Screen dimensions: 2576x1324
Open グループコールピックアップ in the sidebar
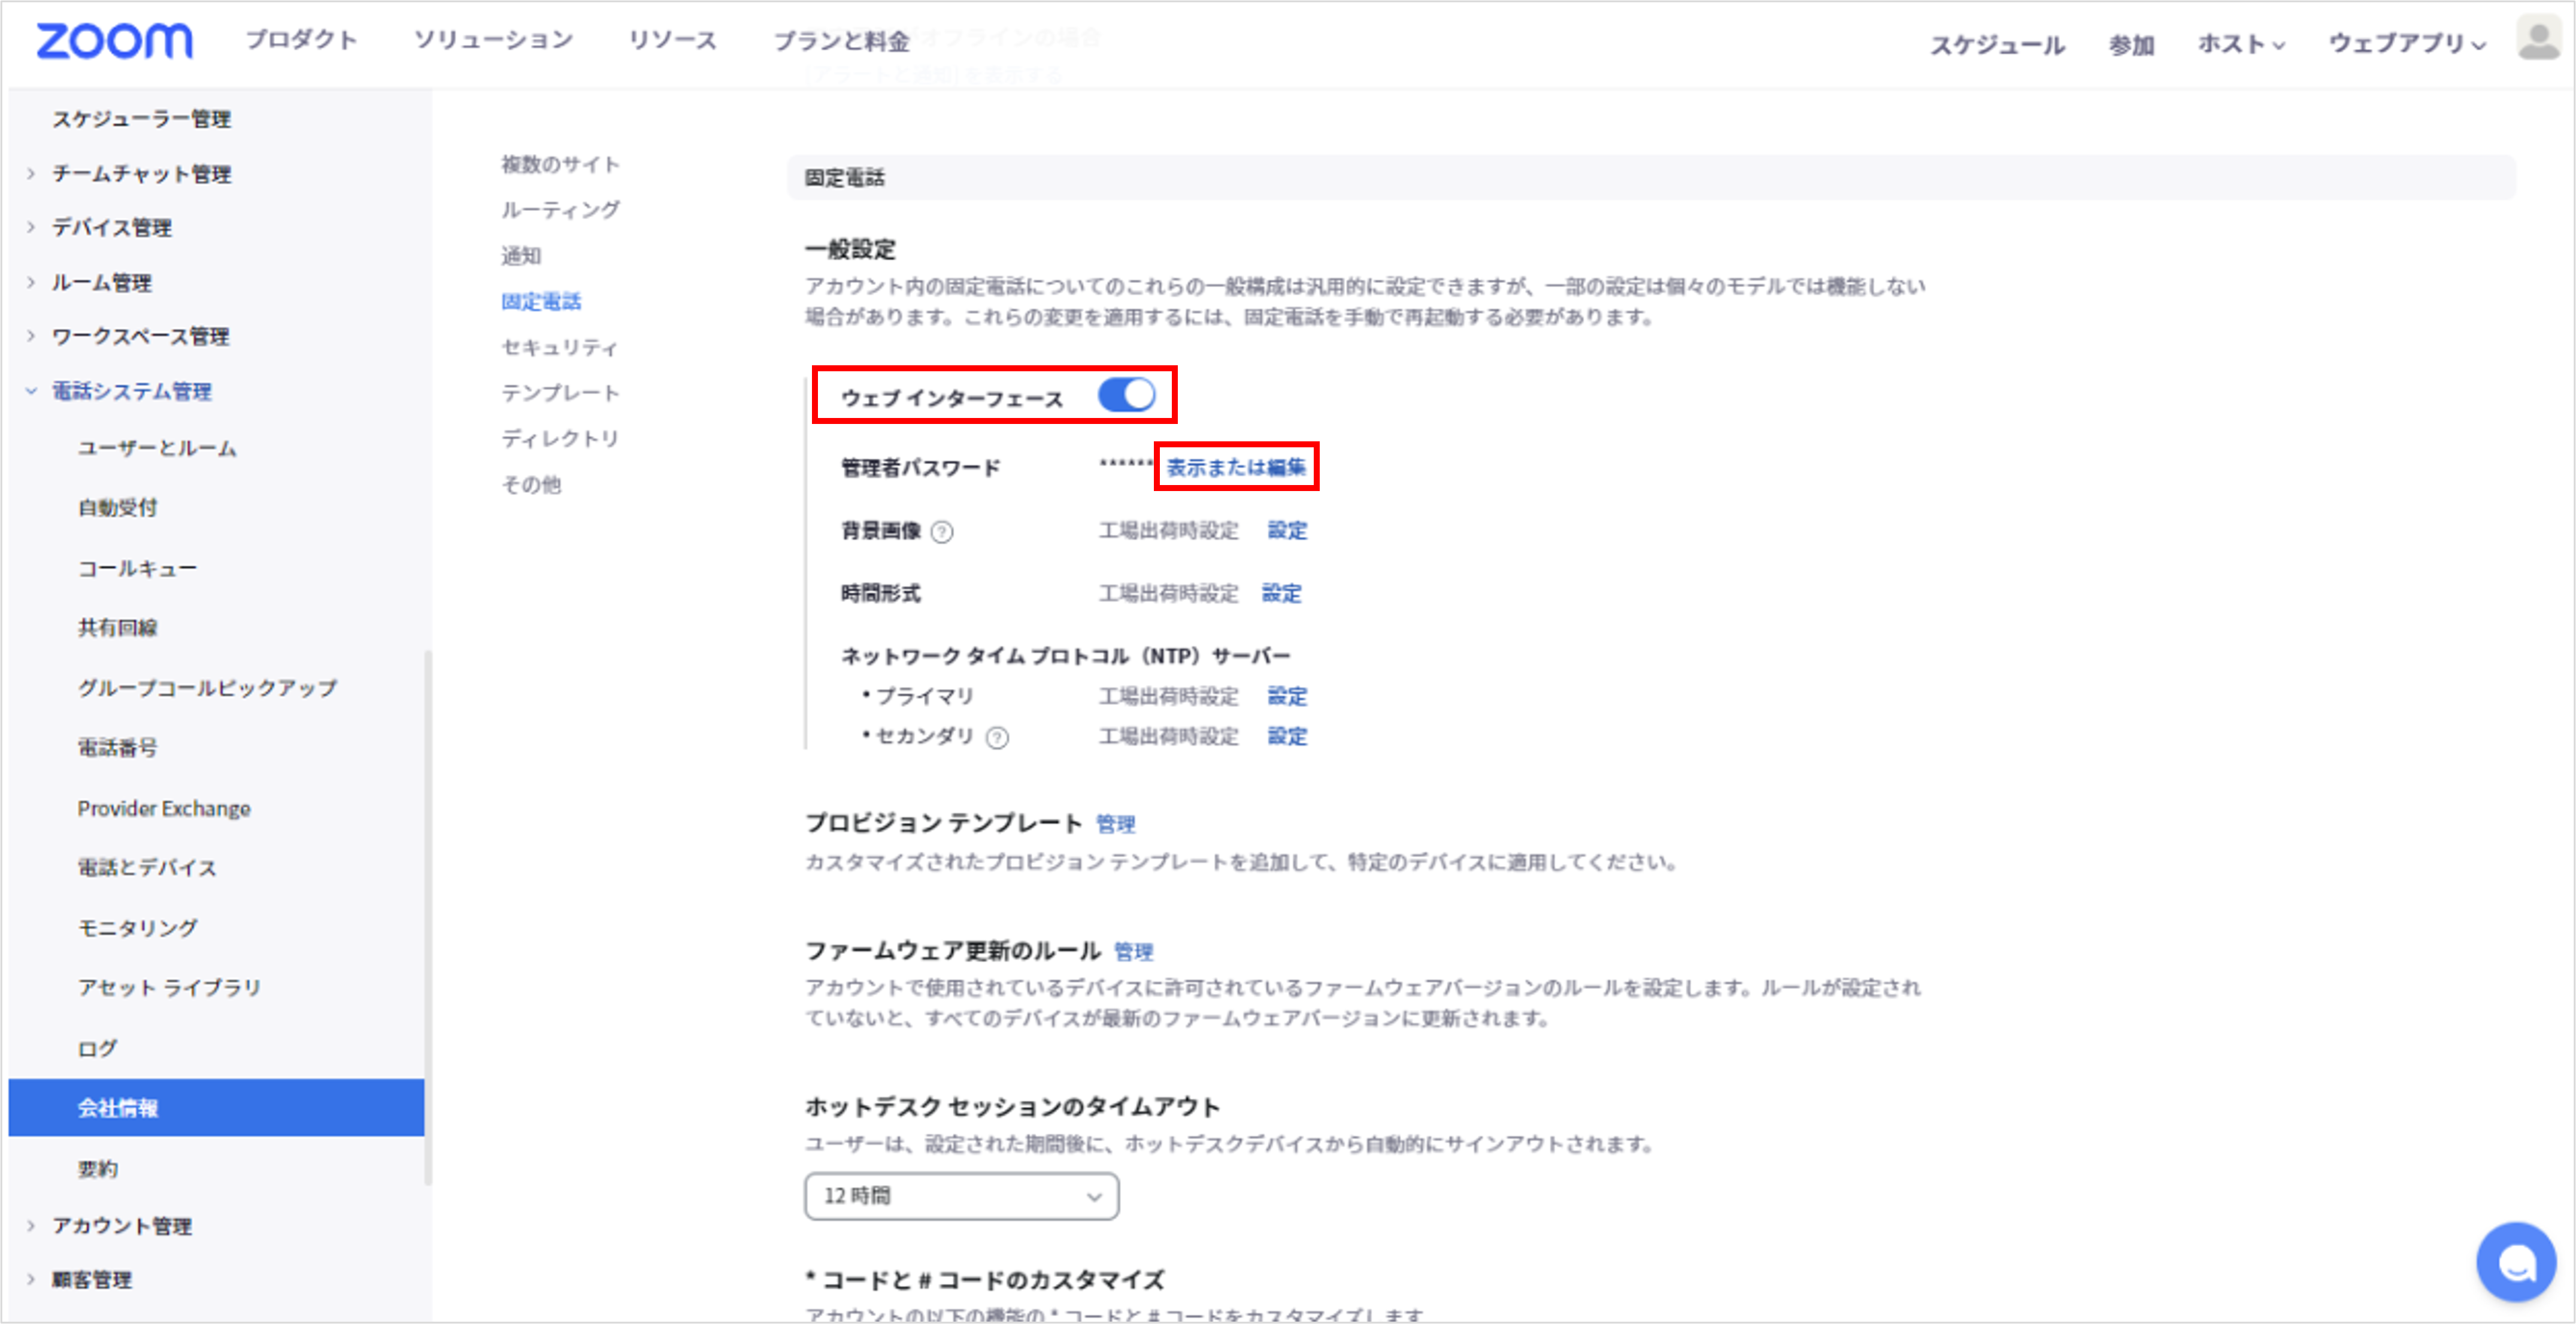pyautogui.click(x=208, y=688)
